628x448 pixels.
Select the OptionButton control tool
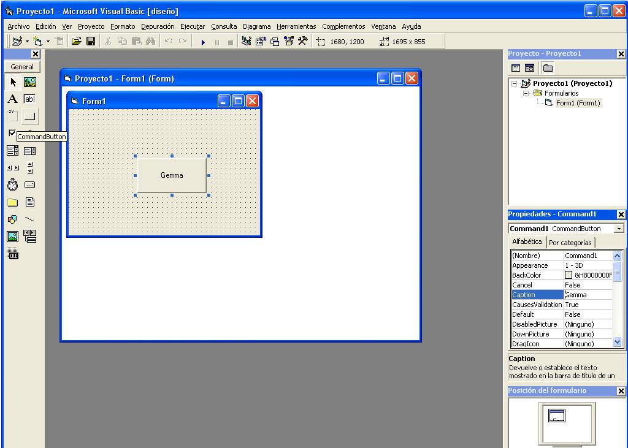(x=29, y=134)
